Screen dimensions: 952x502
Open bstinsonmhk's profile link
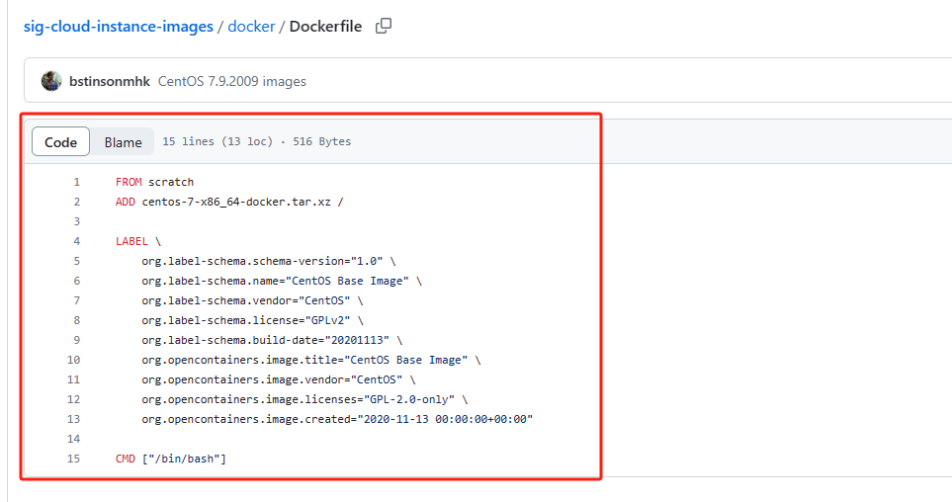click(x=110, y=81)
